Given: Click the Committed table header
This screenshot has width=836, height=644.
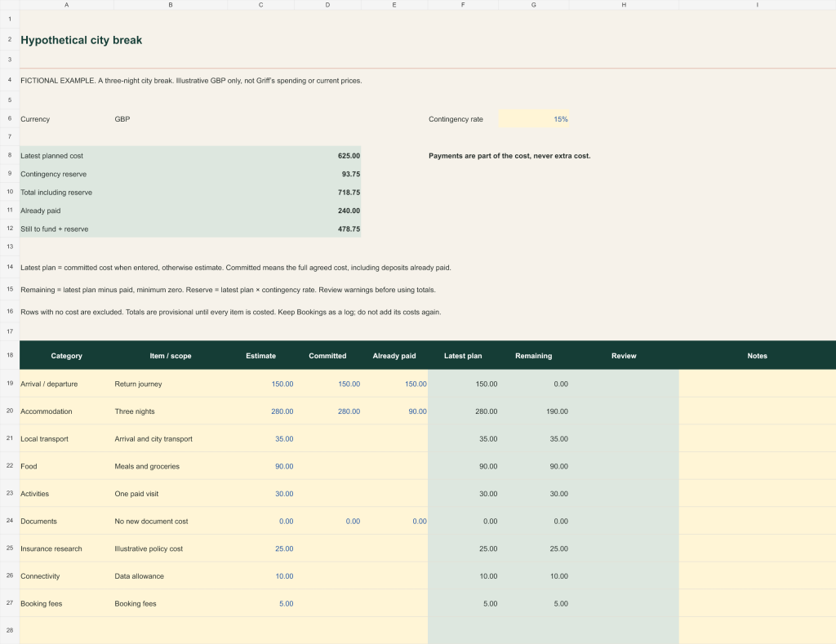Looking at the screenshot, I should (x=327, y=356).
